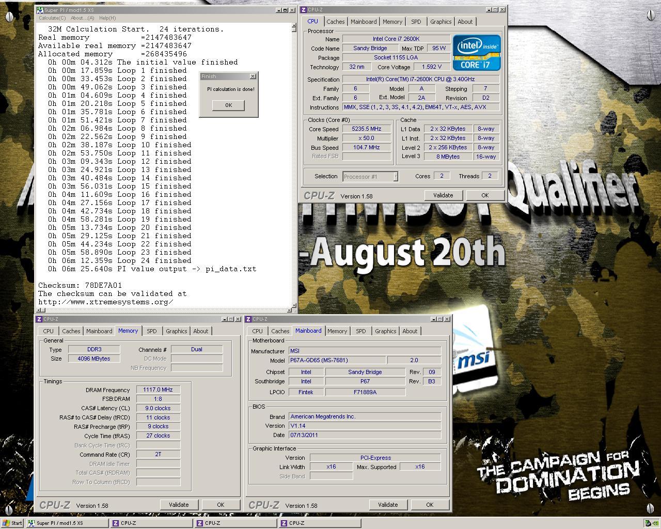Activate first CPU-Z taskbar button

(x=151, y=523)
